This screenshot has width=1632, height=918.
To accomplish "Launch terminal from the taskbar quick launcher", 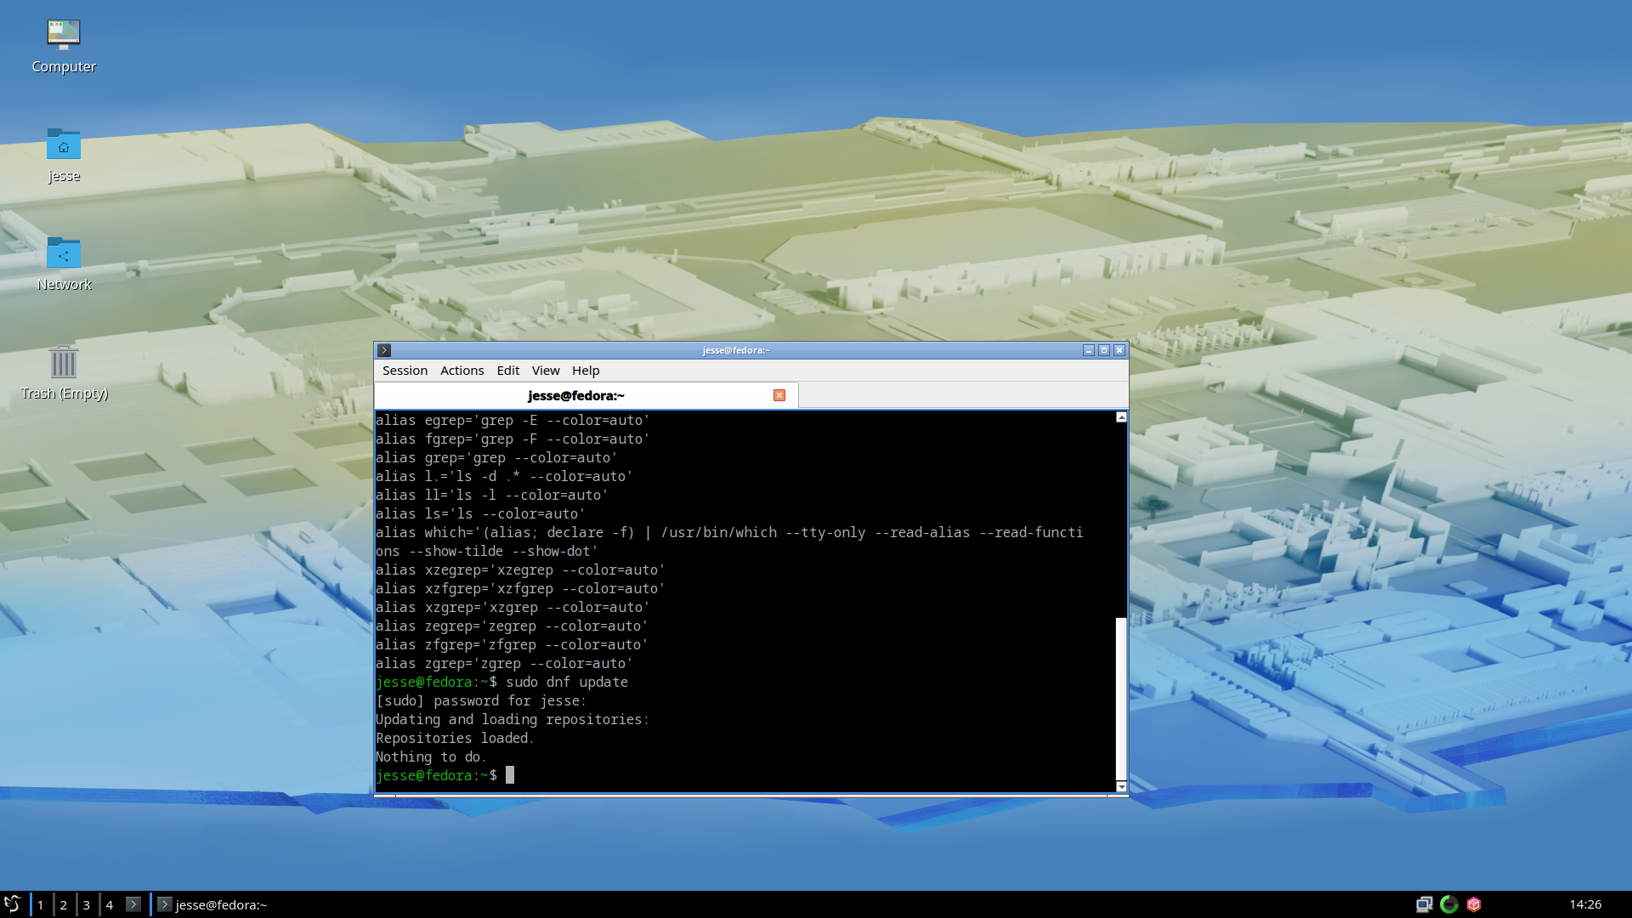I will (x=133, y=904).
